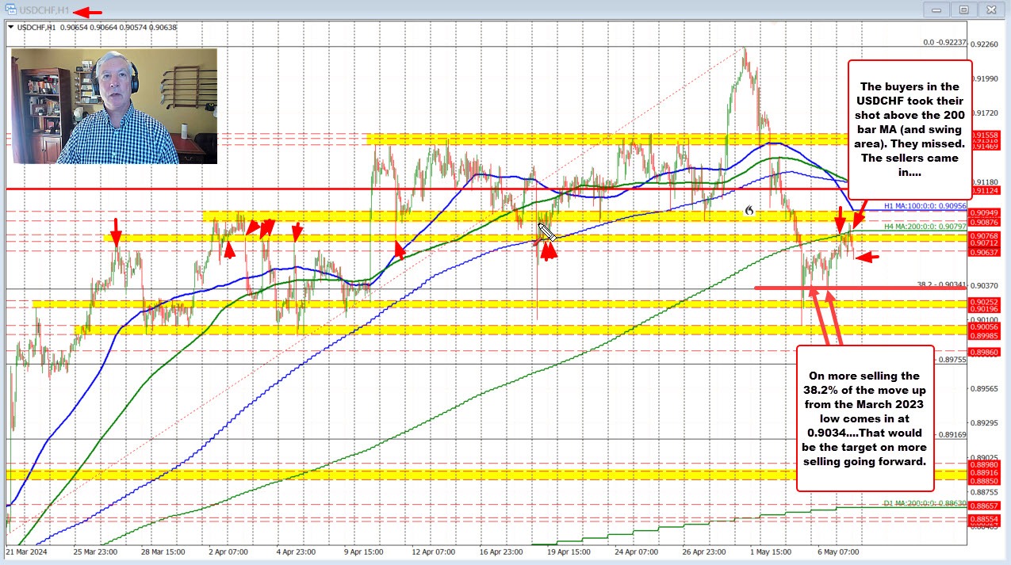The width and height of the screenshot is (1011, 565).
Task: Click the D1 MA:200 label near the bottom
Action: point(924,503)
